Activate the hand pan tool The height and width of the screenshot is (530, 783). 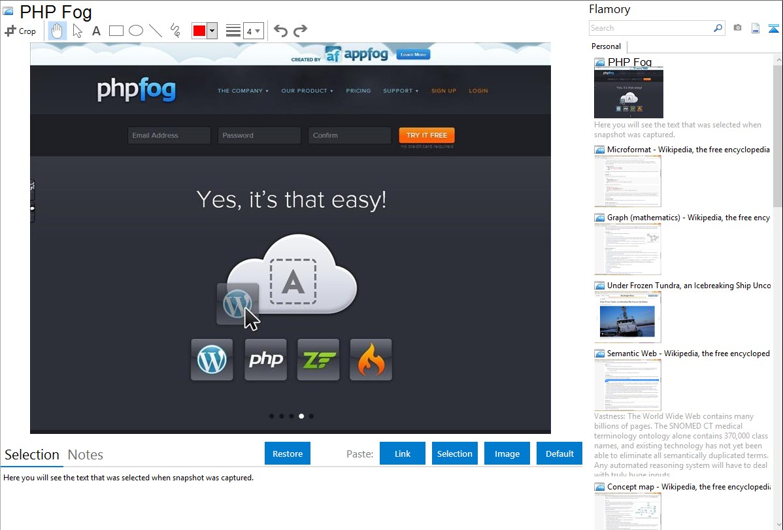pos(57,31)
